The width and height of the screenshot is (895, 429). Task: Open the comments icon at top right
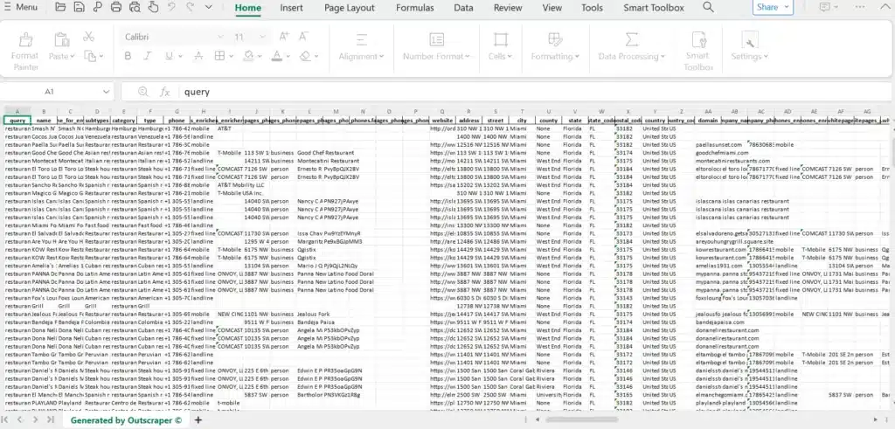[824, 7]
